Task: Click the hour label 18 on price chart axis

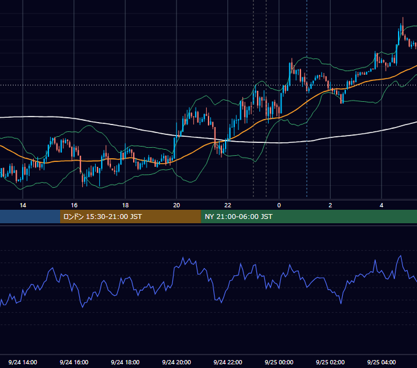Action: 125,205
